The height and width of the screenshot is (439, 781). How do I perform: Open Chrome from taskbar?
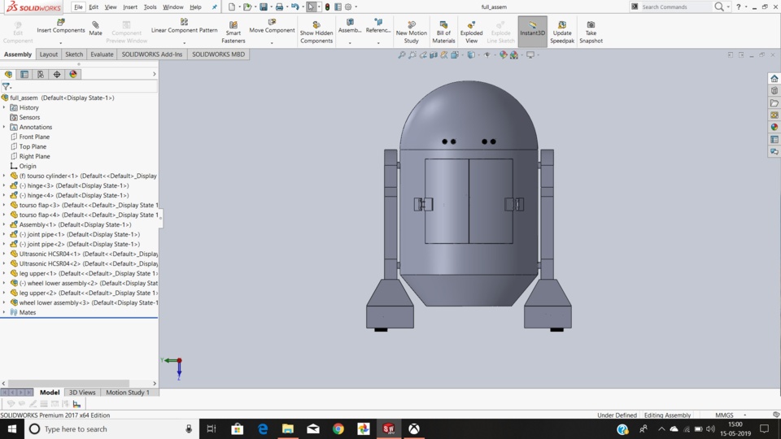pyautogui.click(x=338, y=428)
